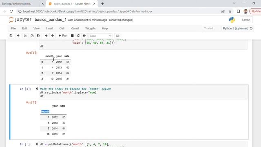
Task: Click the Logout button
Action: pyautogui.click(x=246, y=20)
